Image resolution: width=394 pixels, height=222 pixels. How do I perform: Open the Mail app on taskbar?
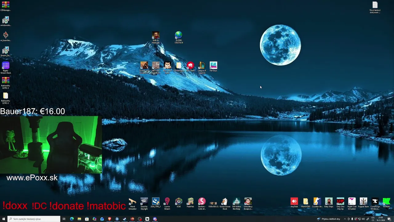(x=102, y=219)
